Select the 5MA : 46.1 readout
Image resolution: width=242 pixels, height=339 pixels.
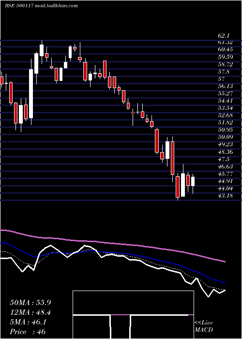click(x=28, y=322)
